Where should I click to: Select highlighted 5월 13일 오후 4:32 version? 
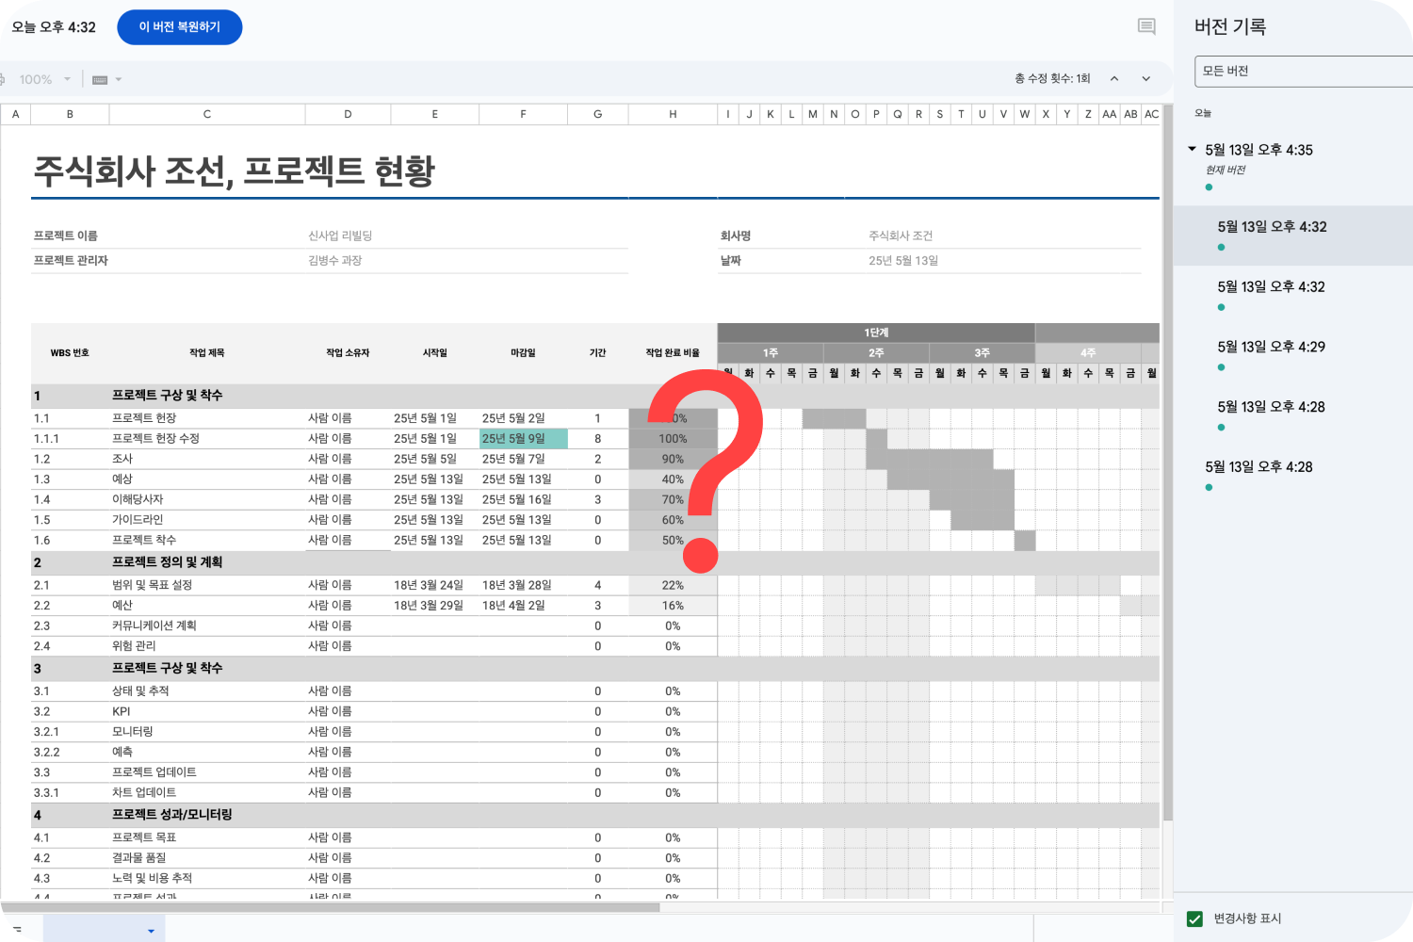pyautogui.click(x=1292, y=235)
